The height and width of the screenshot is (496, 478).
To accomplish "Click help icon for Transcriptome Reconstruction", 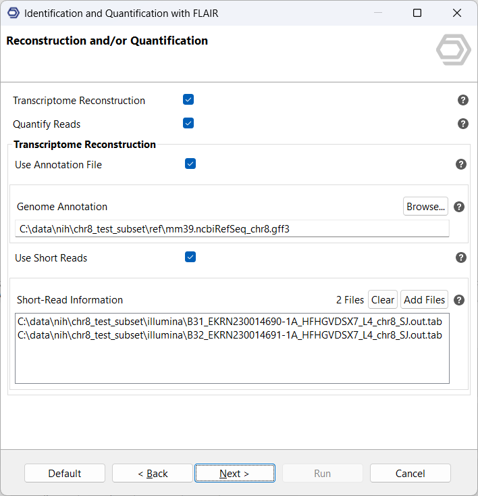I will [x=463, y=100].
